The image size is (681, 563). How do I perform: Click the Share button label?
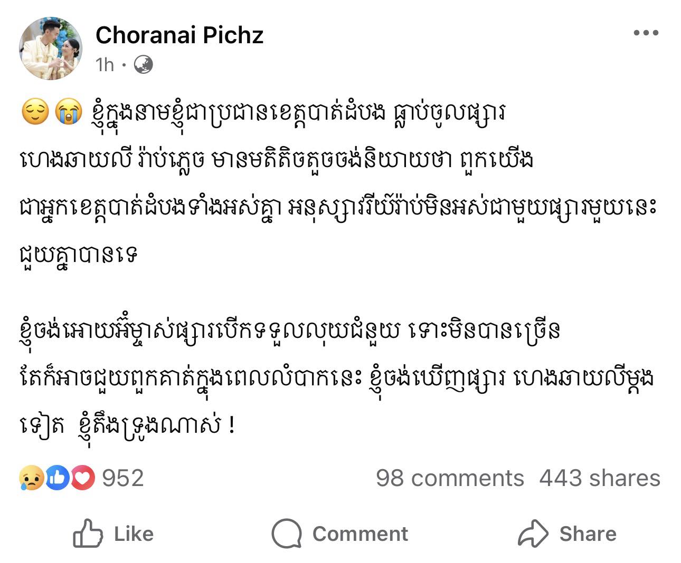[588, 534]
